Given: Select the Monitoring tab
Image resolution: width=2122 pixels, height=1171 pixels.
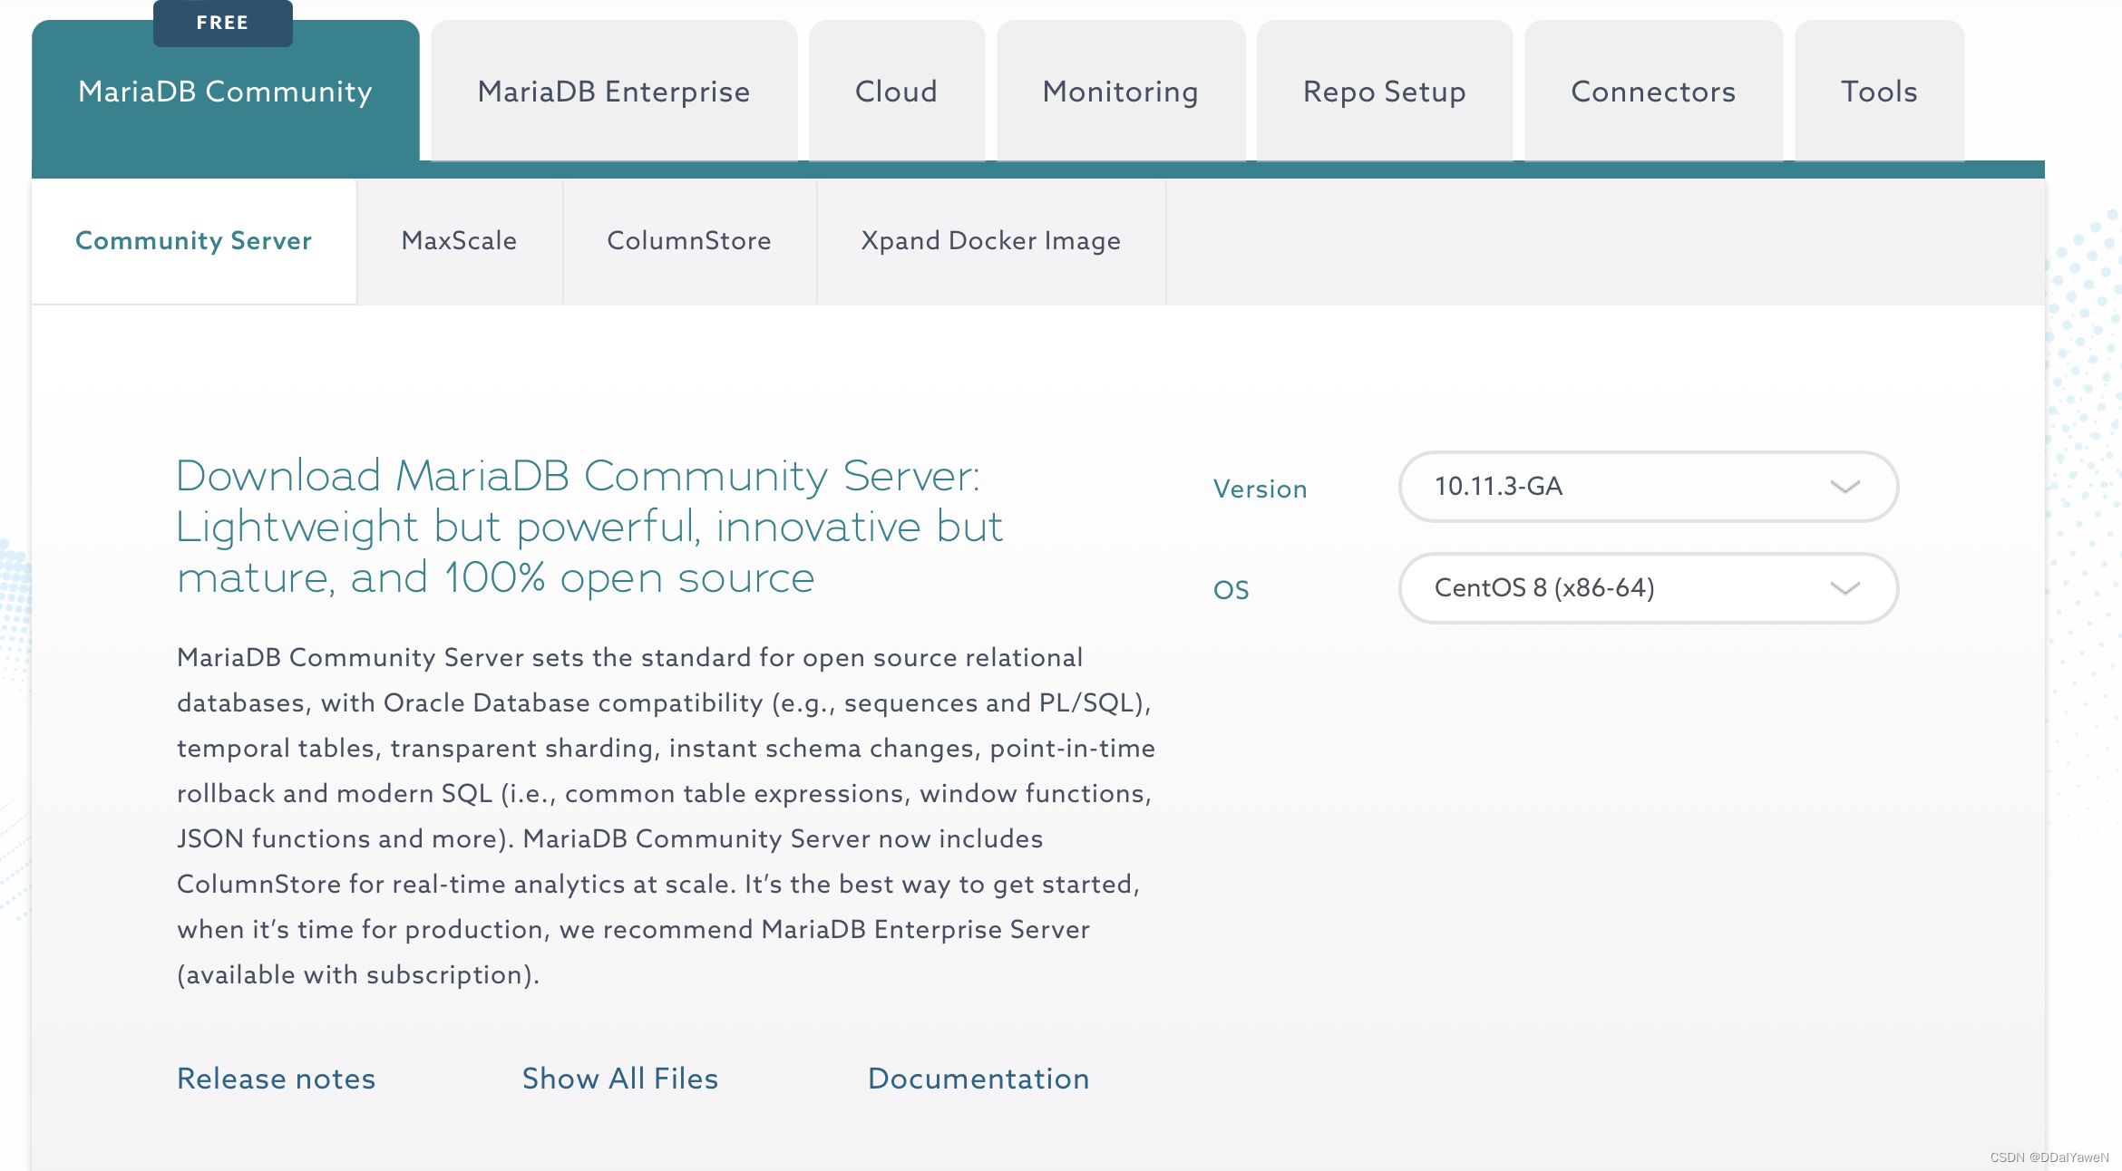Looking at the screenshot, I should [1120, 92].
